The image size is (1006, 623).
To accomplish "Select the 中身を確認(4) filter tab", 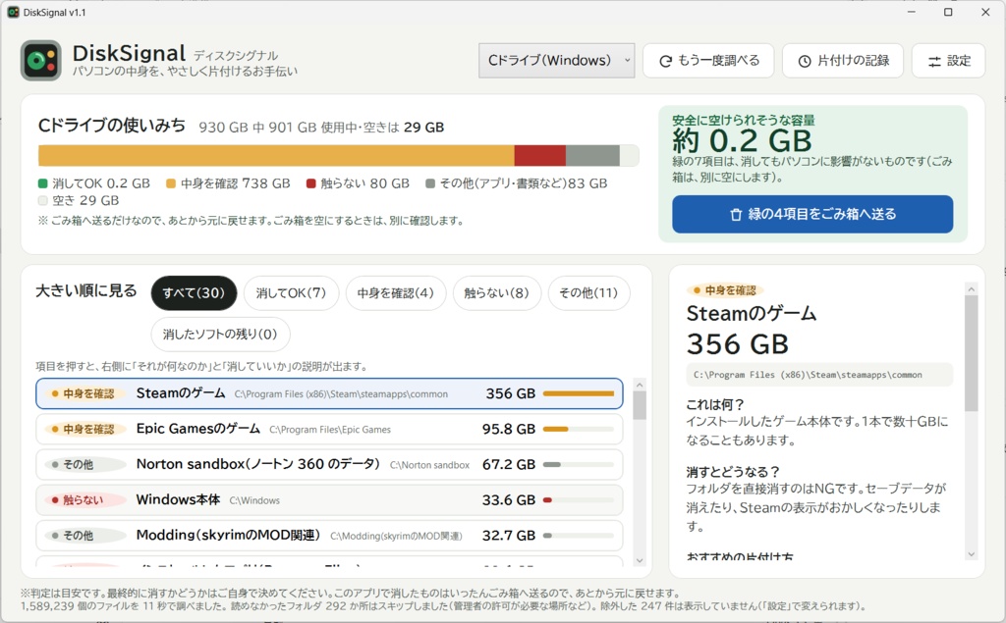I will pos(396,293).
